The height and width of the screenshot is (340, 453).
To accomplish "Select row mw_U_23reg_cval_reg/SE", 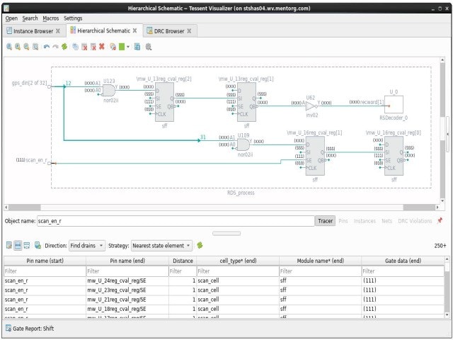I will point(224,290).
